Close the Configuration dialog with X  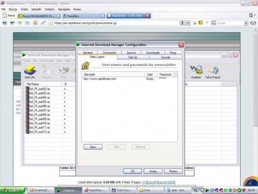[181, 45]
